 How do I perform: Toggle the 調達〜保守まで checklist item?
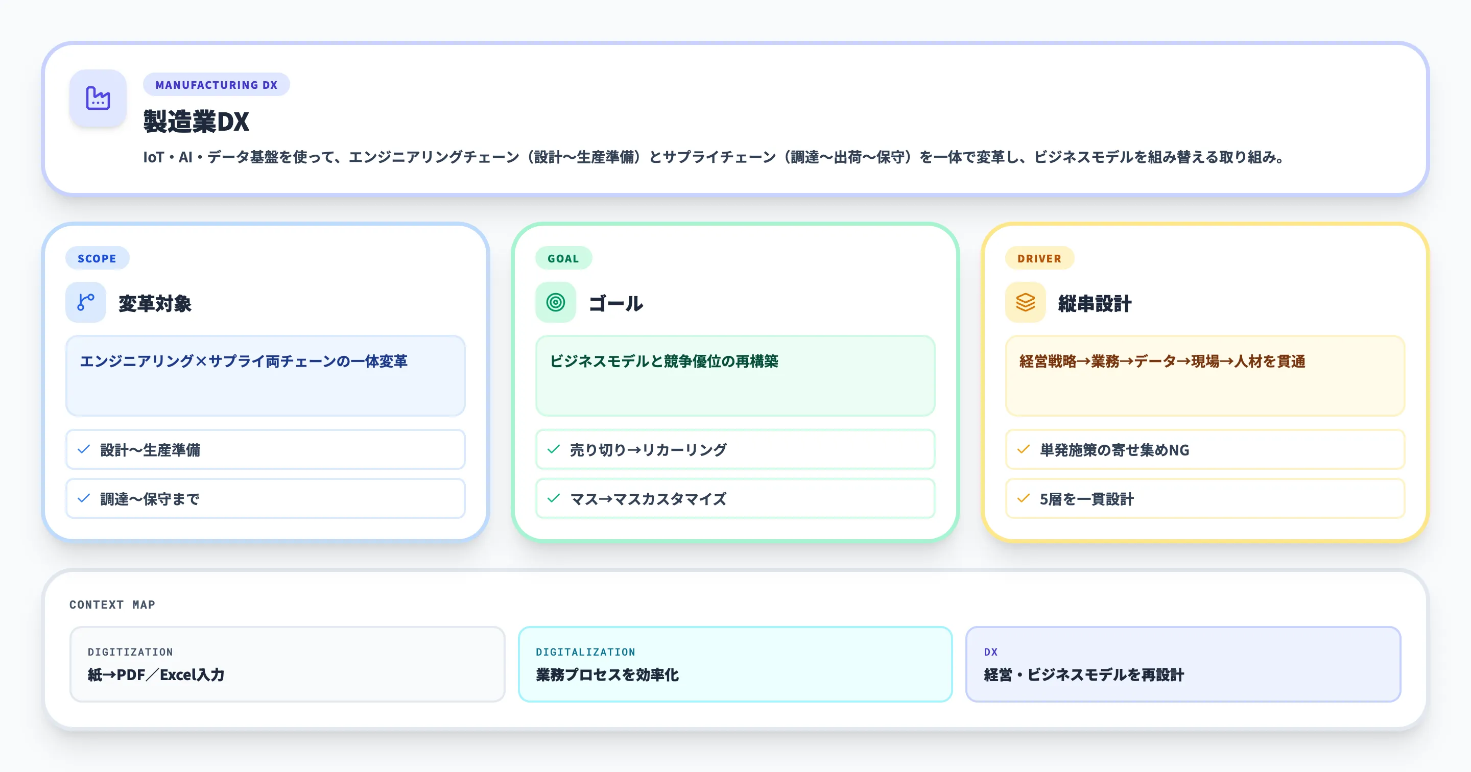(x=266, y=498)
